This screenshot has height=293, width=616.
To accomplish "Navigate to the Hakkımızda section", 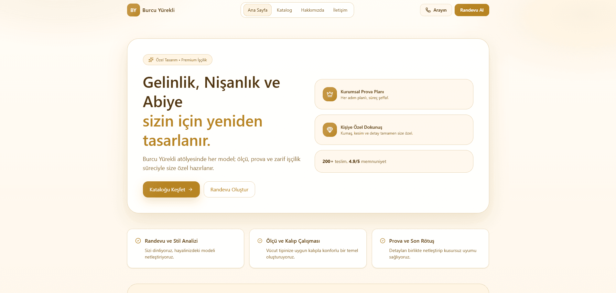I will coord(312,10).
